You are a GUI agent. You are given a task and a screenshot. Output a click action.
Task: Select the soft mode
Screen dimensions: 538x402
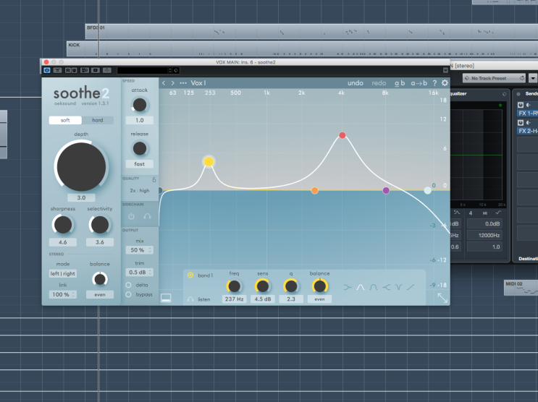click(65, 120)
